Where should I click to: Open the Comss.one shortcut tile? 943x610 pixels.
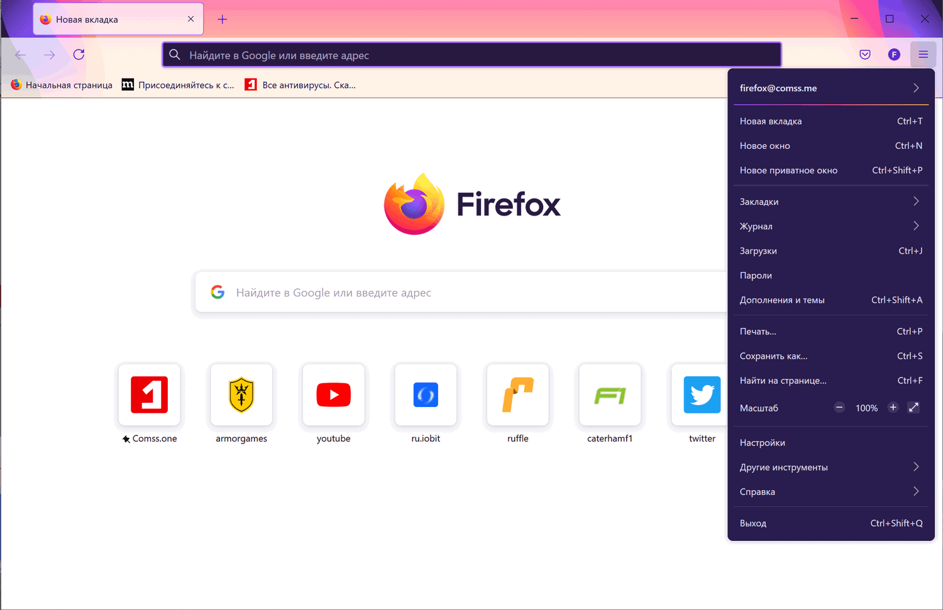pos(150,395)
